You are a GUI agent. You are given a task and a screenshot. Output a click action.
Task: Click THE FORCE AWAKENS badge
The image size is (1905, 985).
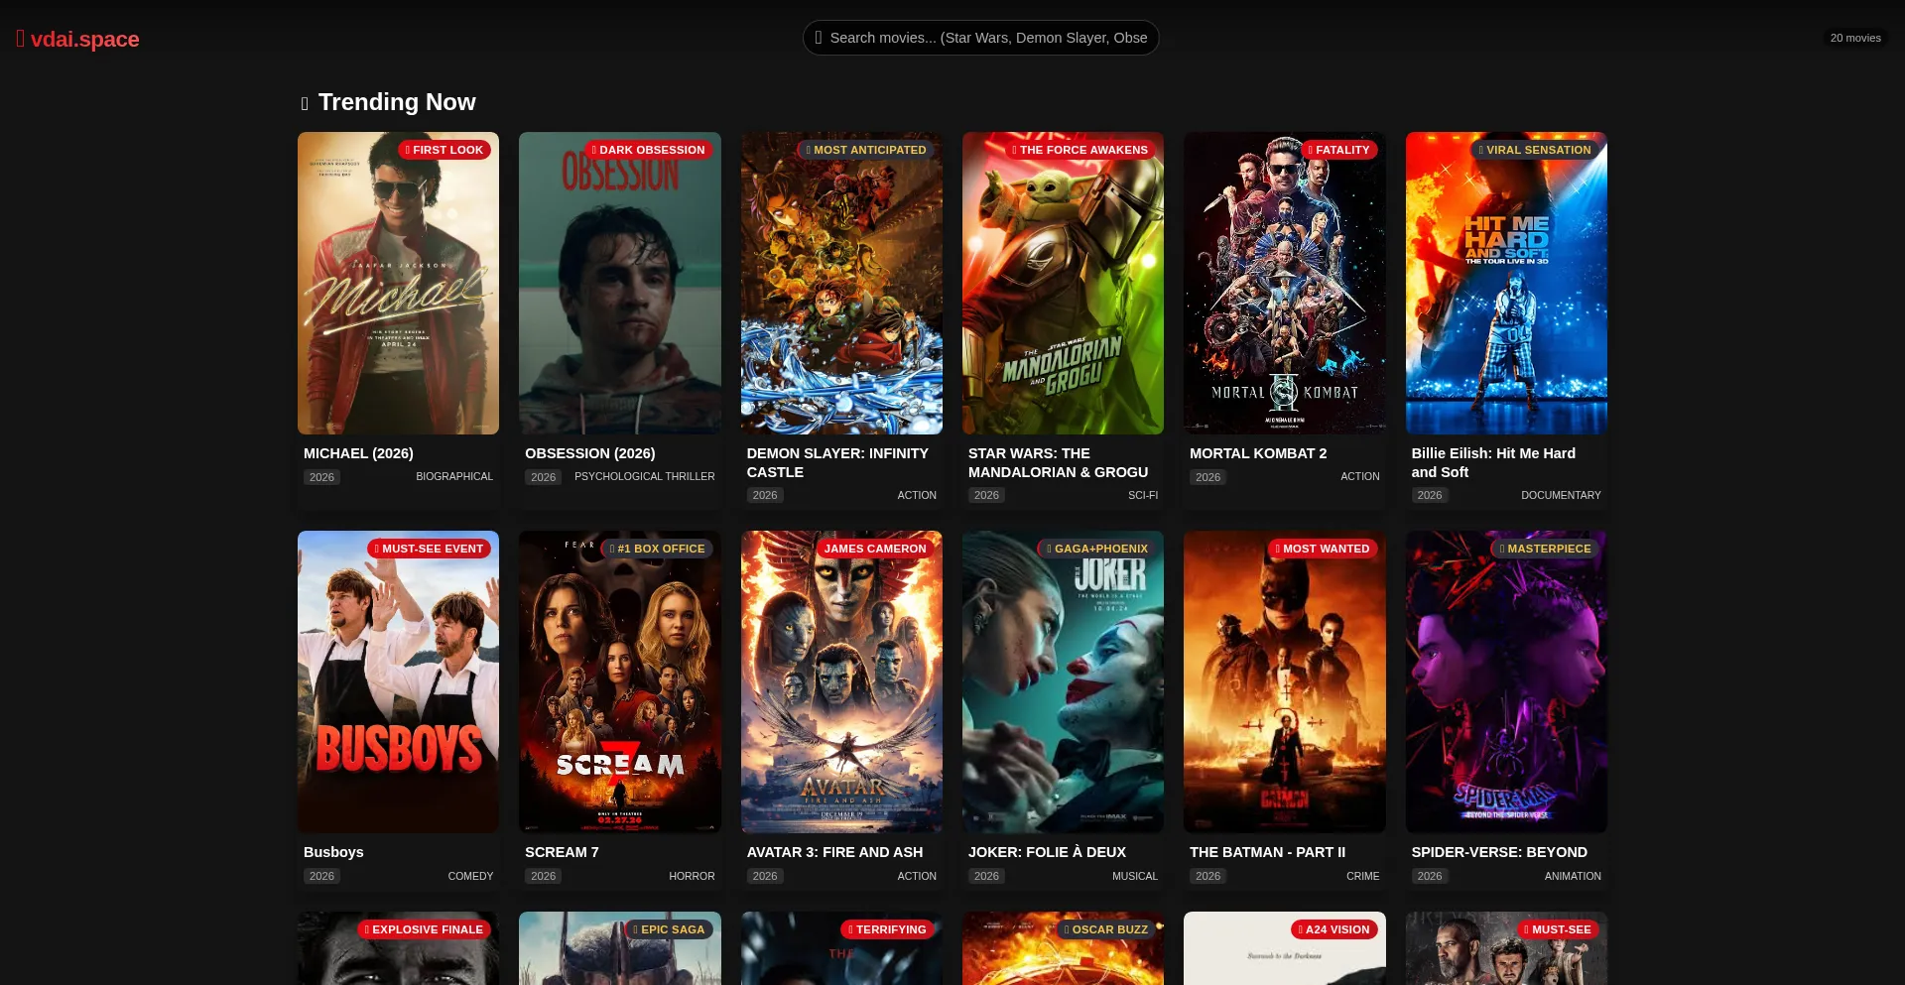point(1080,150)
